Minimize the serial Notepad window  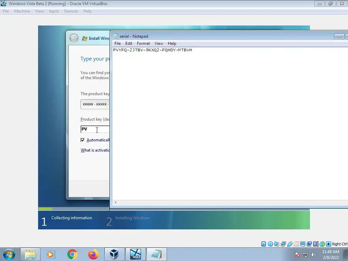click(339, 36)
